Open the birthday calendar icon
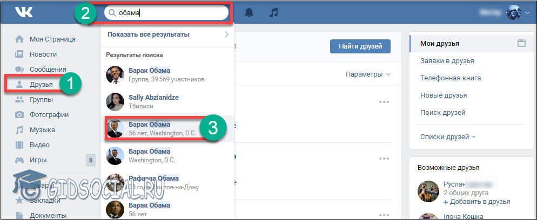The width and height of the screenshot is (537, 220). tap(521, 43)
